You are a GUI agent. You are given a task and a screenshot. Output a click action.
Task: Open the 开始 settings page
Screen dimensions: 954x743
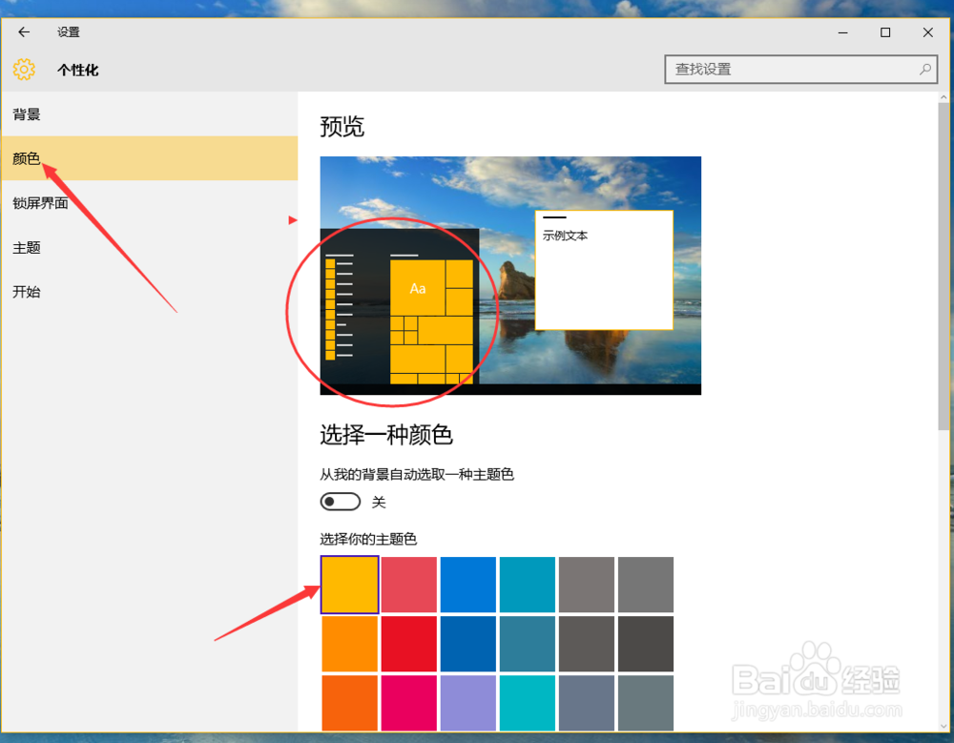click(26, 292)
